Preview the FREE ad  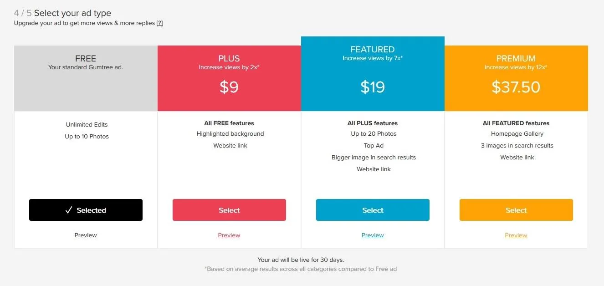pos(86,235)
